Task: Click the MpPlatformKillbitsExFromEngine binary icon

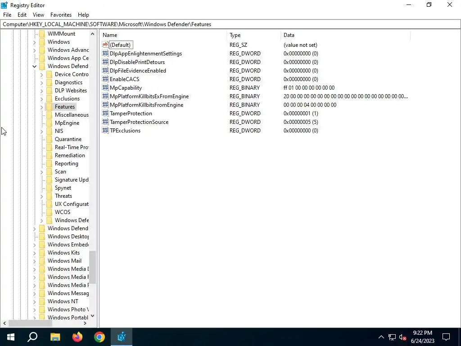Action: click(x=105, y=96)
